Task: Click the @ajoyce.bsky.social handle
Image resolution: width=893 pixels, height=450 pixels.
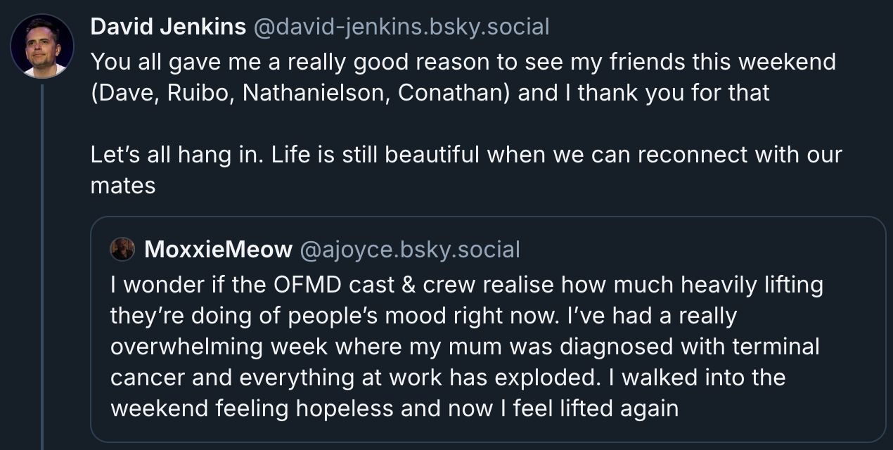Action: [410, 249]
